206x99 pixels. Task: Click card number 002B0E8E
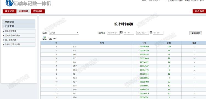(144, 90)
